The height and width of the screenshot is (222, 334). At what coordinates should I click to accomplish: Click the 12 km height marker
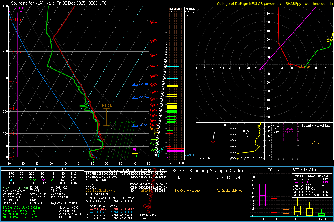pos(17,52)
